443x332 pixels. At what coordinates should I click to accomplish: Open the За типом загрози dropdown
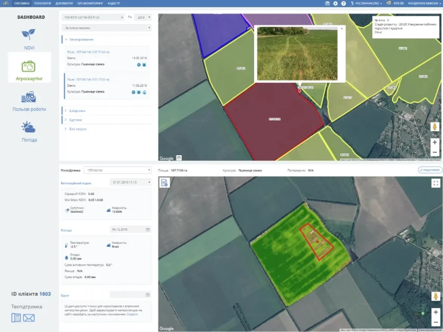click(107, 28)
